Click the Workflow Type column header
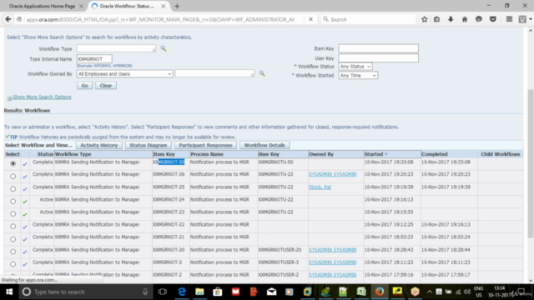This screenshot has width=534, height=300. coord(73,154)
